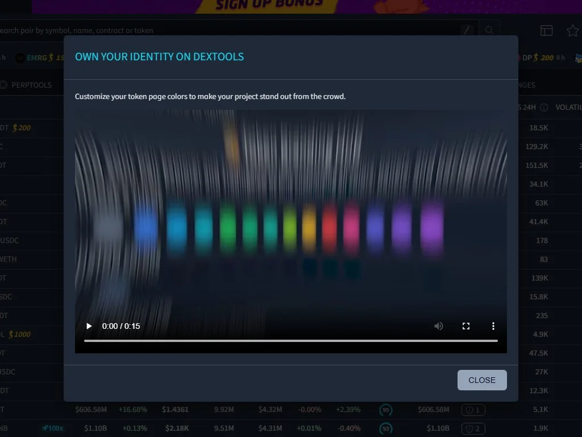Click the slash shortcut key icon
This screenshot has height=437, width=582.
click(467, 30)
